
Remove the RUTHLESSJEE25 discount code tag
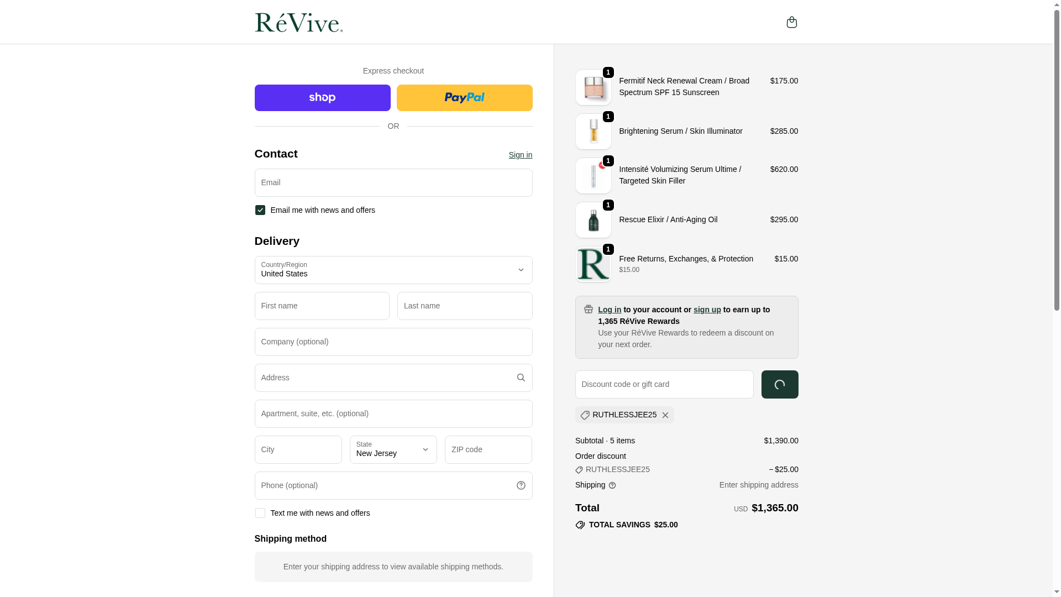(665, 415)
